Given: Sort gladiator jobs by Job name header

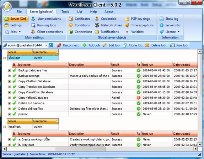Looking at the screenshot, I should click(43, 65).
